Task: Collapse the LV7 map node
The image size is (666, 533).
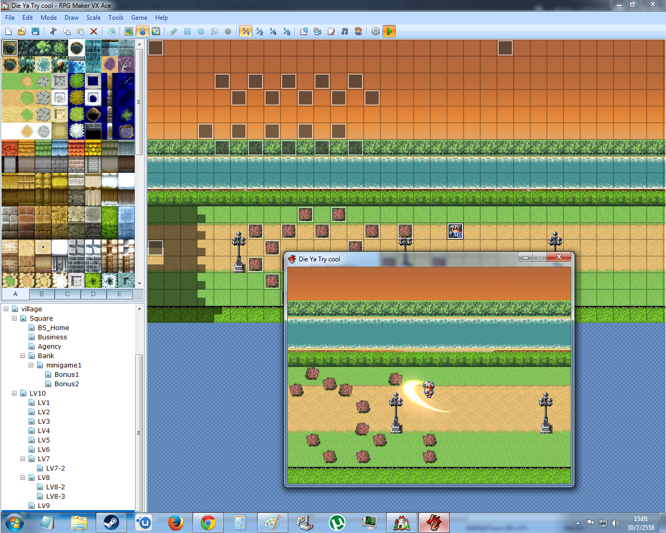Action: [23, 459]
